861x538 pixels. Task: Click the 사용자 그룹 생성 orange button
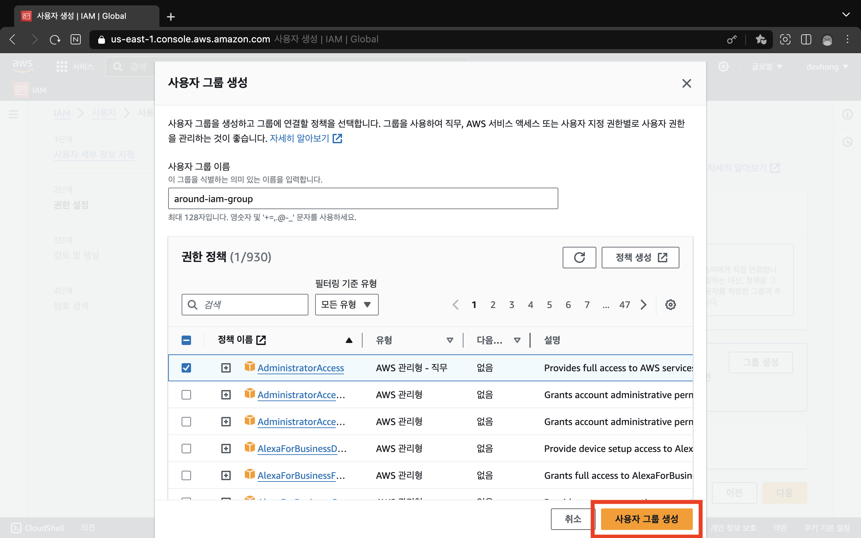coord(646,519)
